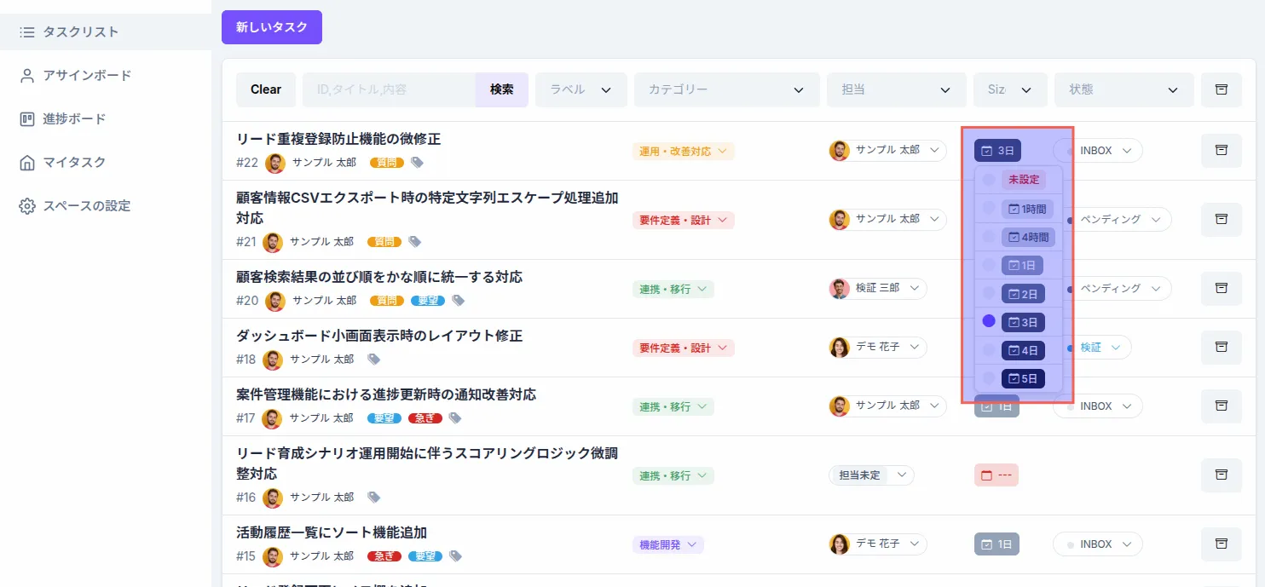1265x587 pixels.
Task: Select the 1時間 duration option
Action: point(1025,208)
